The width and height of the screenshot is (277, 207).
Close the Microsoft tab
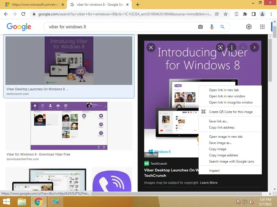pyautogui.click(x=63, y=5)
